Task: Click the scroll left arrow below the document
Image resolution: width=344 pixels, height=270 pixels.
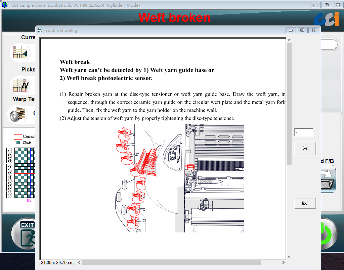Action: tap(79, 262)
